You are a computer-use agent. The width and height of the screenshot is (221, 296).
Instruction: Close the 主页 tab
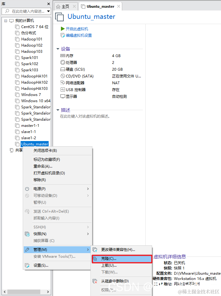click(74, 6)
